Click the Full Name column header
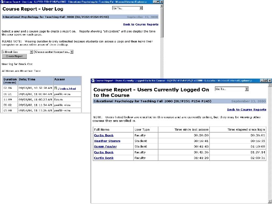Viewport: 272px width, 204px height. 113,130
